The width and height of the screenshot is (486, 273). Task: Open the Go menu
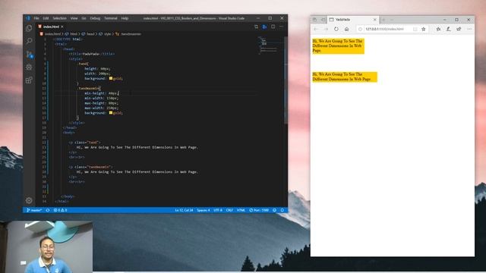point(84,18)
